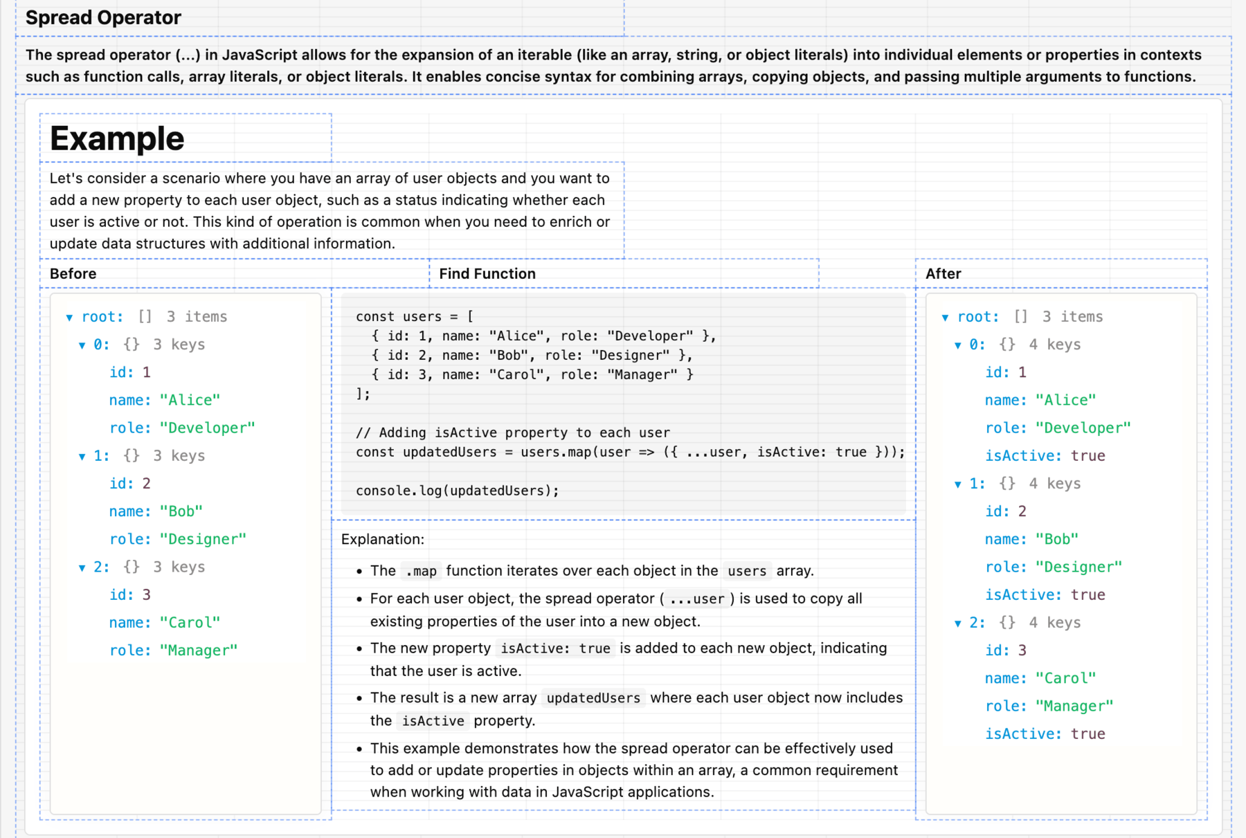Click name "Alice" in Before tree
This screenshot has width=1246, height=838.
165,400
